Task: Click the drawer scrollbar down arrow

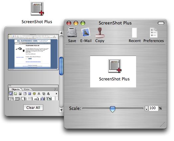Action: pos(61,110)
